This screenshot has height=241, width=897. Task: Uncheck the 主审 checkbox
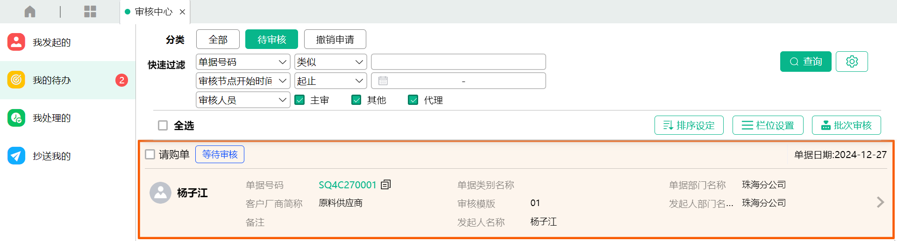click(300, 100)
